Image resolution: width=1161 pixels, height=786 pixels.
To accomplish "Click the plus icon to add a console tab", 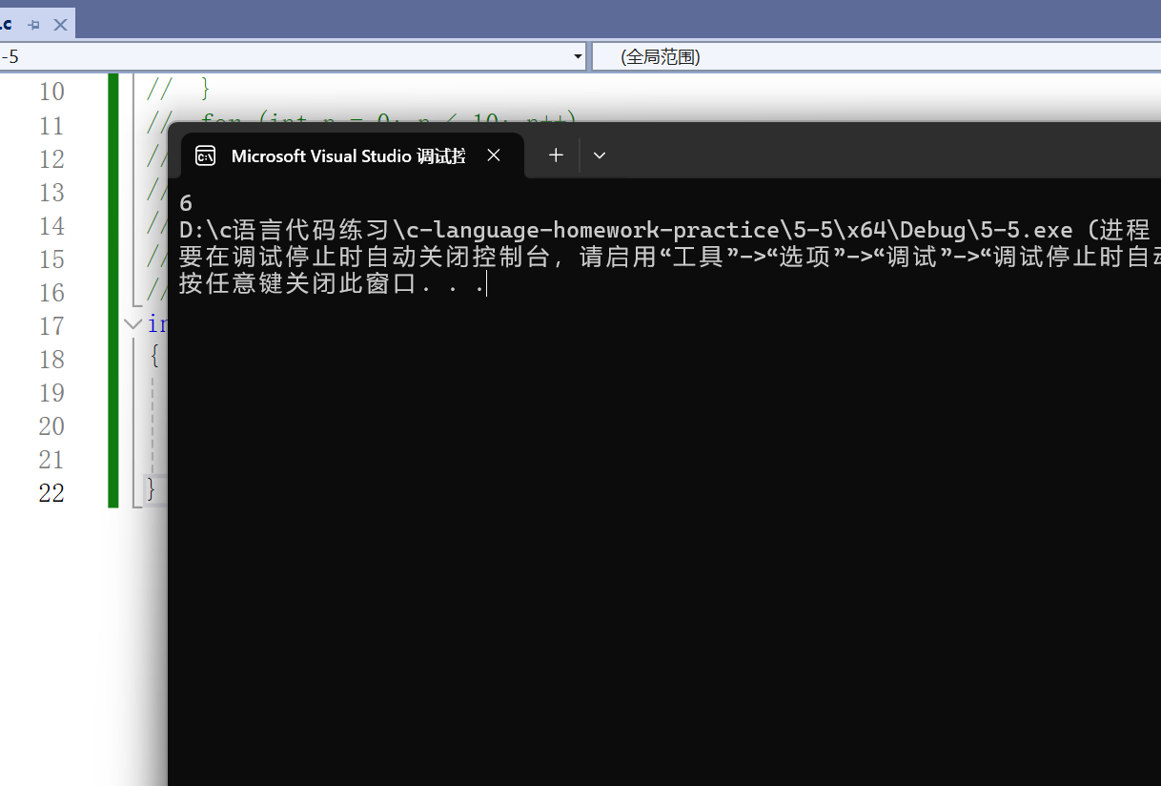I will (x=555, y=155).
